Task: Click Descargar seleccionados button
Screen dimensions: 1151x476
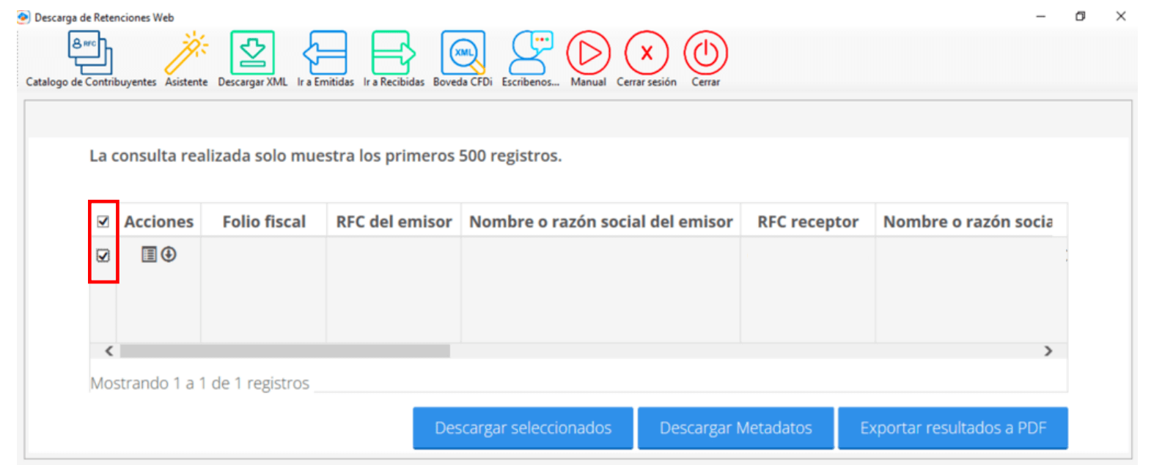Action: 523,428
